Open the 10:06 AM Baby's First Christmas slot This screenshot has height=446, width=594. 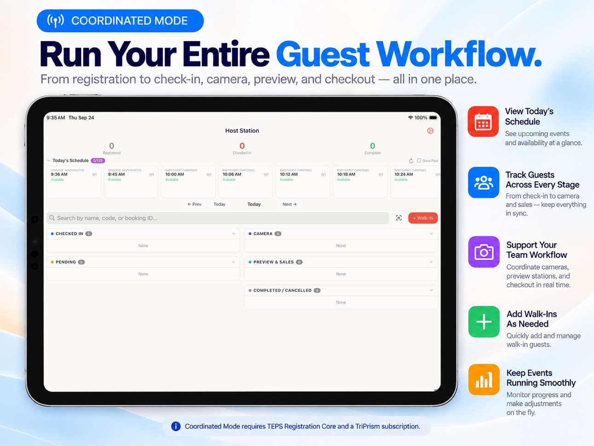click(245, 182)
